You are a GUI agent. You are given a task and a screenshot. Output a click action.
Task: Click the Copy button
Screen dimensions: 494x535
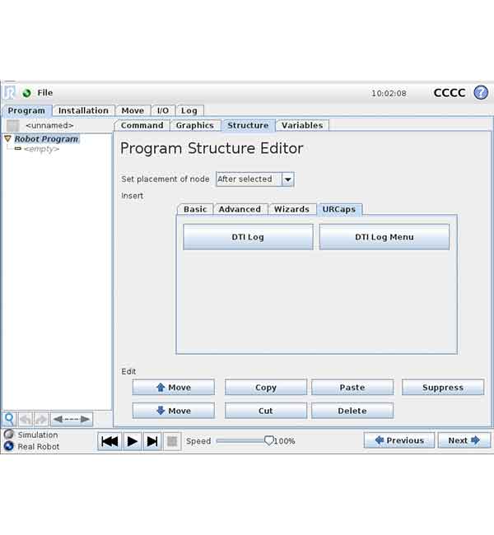coord(266,388)
